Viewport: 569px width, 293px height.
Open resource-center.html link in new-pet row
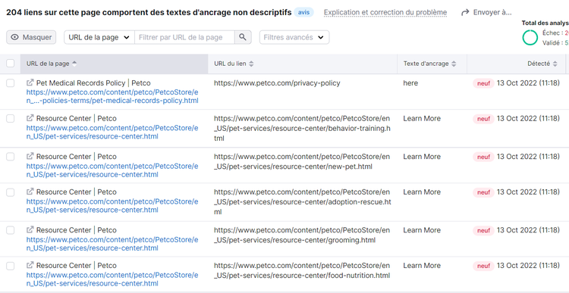(112, 170)
